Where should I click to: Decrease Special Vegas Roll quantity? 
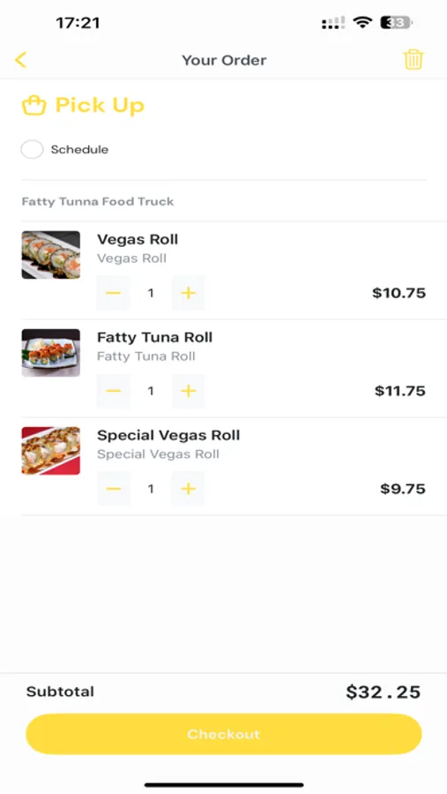coord(114,489)
